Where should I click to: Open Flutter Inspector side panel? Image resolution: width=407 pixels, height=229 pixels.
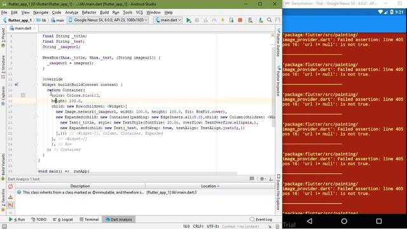pyautogui.click(x=279, y=81)
